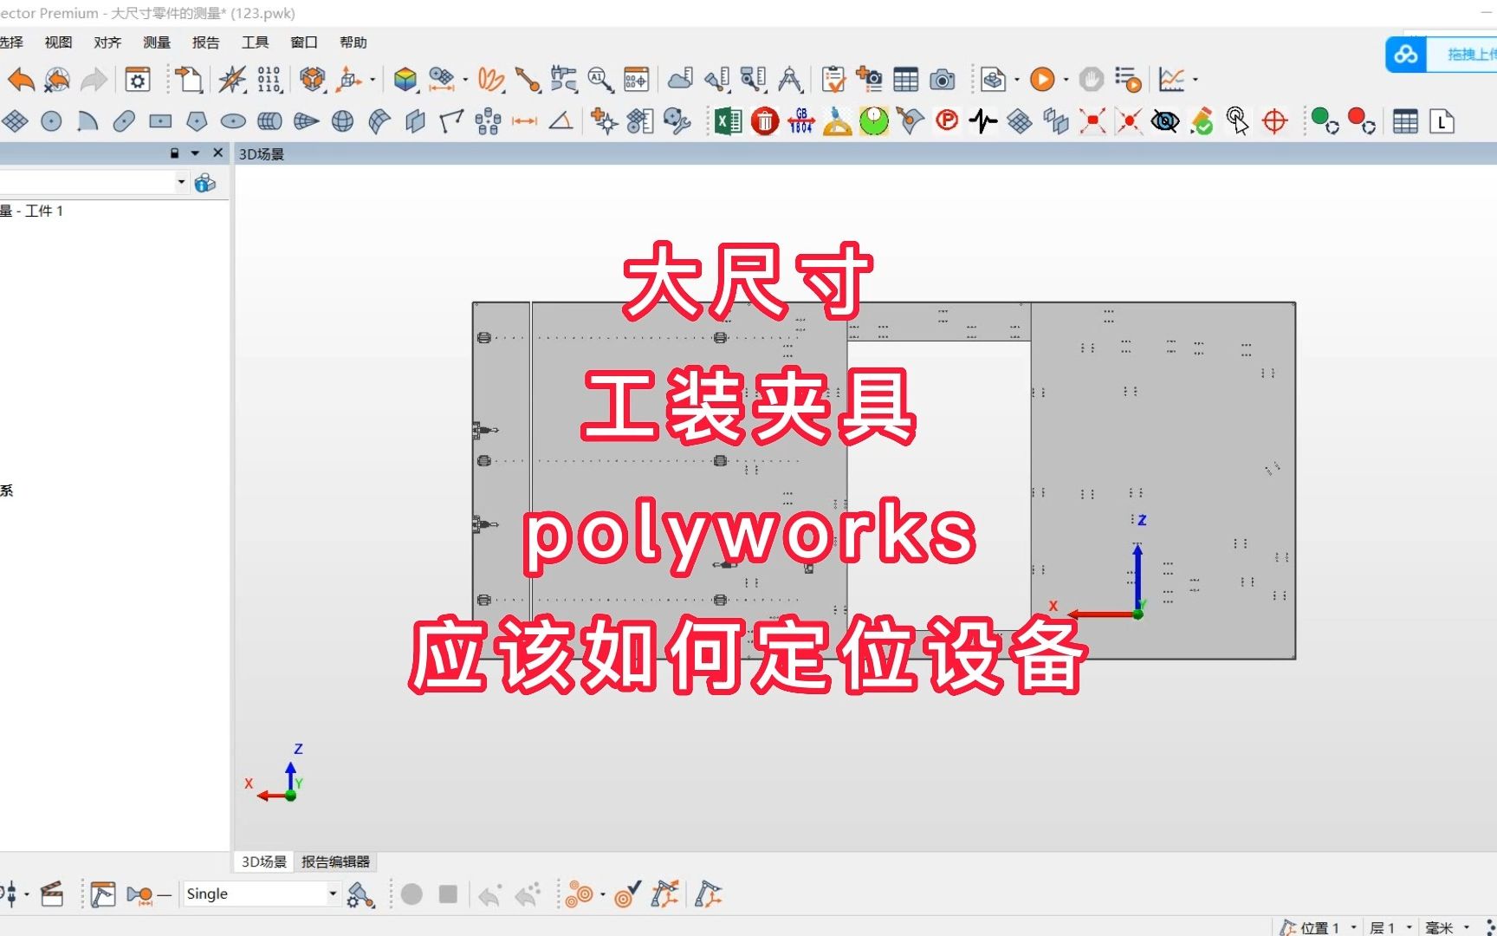
Task: Create a cone feature
Action: click(x=306, y=121)
